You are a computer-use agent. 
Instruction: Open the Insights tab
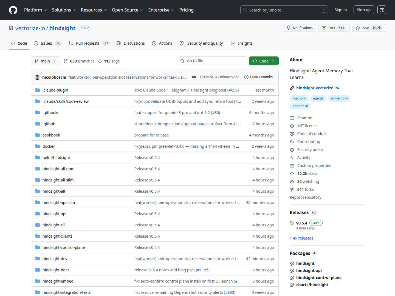click(x=242, y=43)
